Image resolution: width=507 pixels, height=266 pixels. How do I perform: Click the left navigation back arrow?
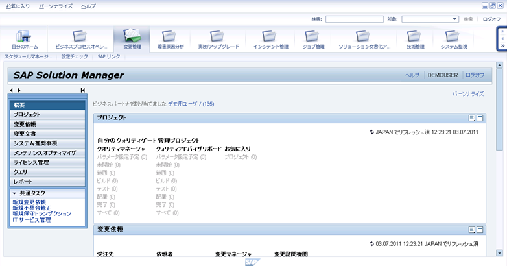click(x=11, y=90)
